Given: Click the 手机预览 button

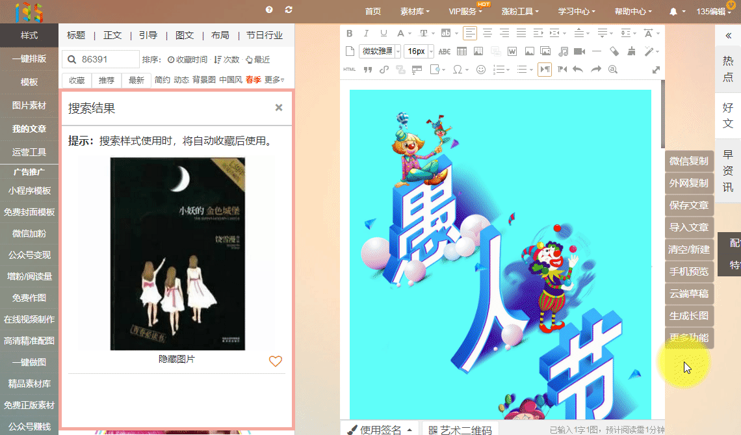Looking at the screenshot, I should click(x=689, y=272).
